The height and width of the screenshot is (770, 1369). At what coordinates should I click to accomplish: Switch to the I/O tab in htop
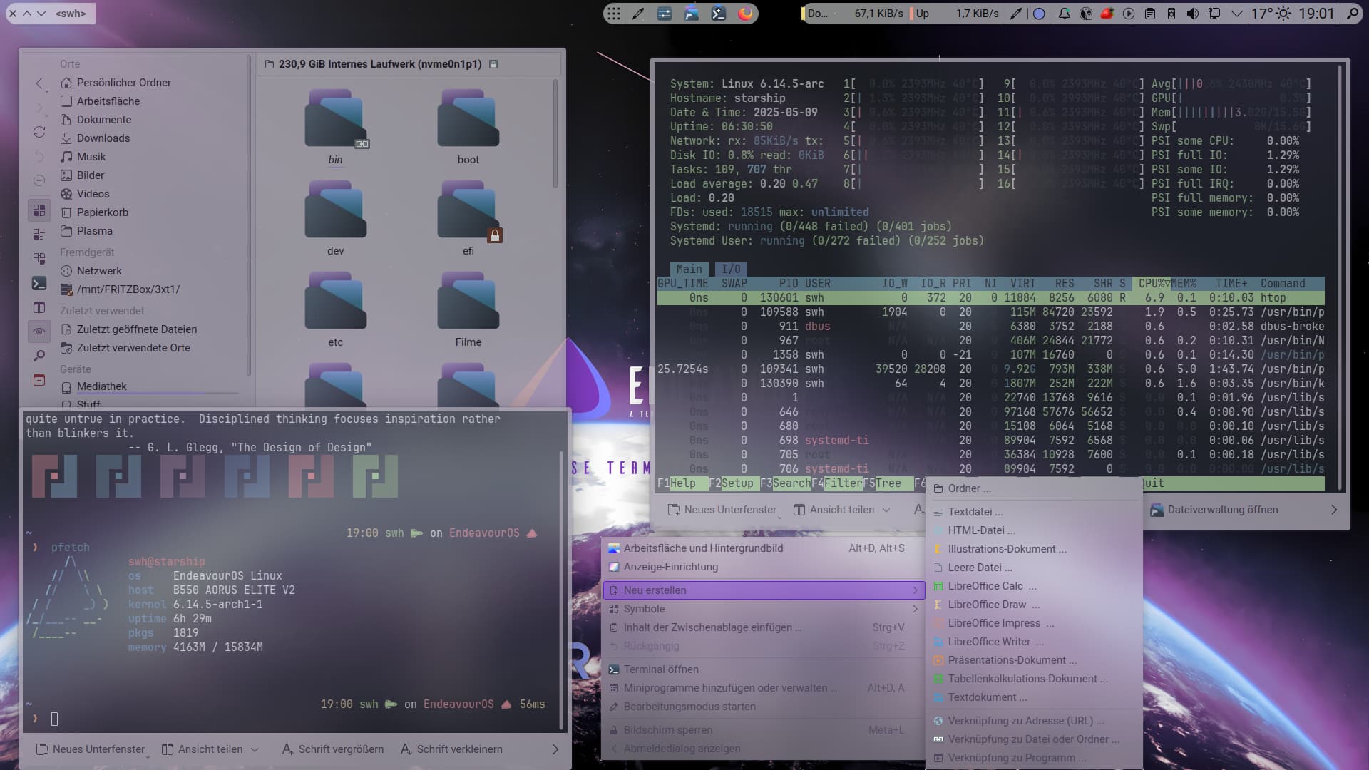pyautogui.click(x=731, y=269)
